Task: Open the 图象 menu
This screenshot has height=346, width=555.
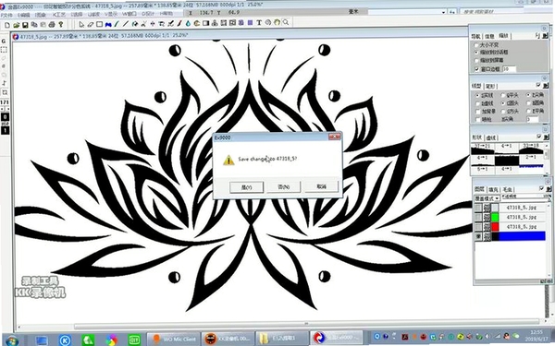Action: point(41,15)
